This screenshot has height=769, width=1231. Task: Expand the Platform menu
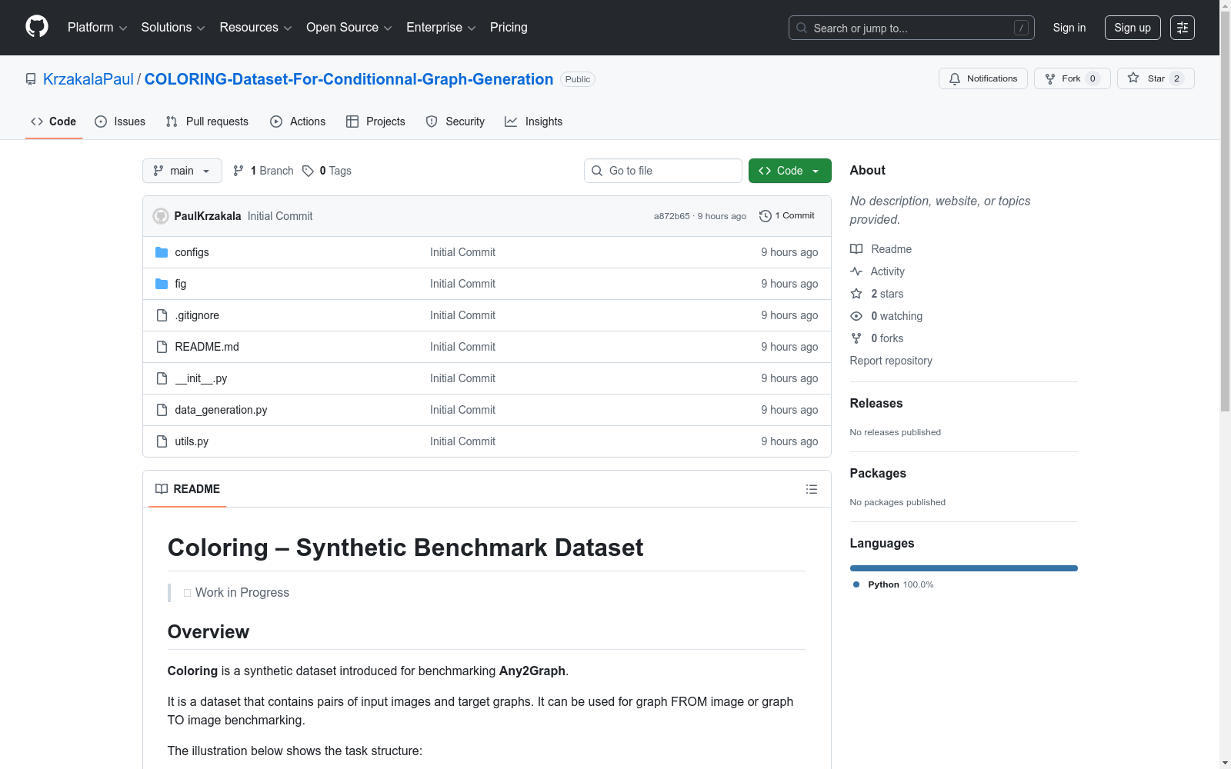97,28
